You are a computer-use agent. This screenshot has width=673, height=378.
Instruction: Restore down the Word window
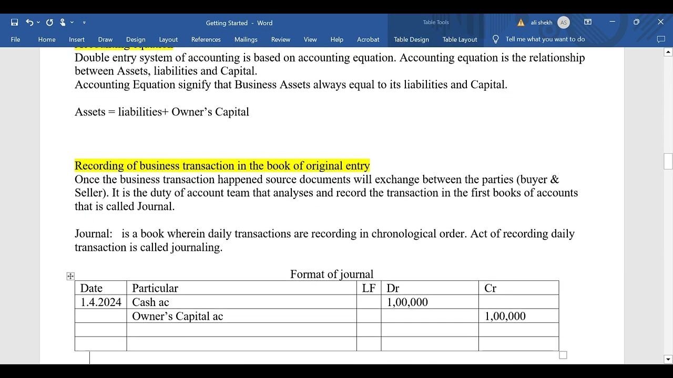point(636,22)
